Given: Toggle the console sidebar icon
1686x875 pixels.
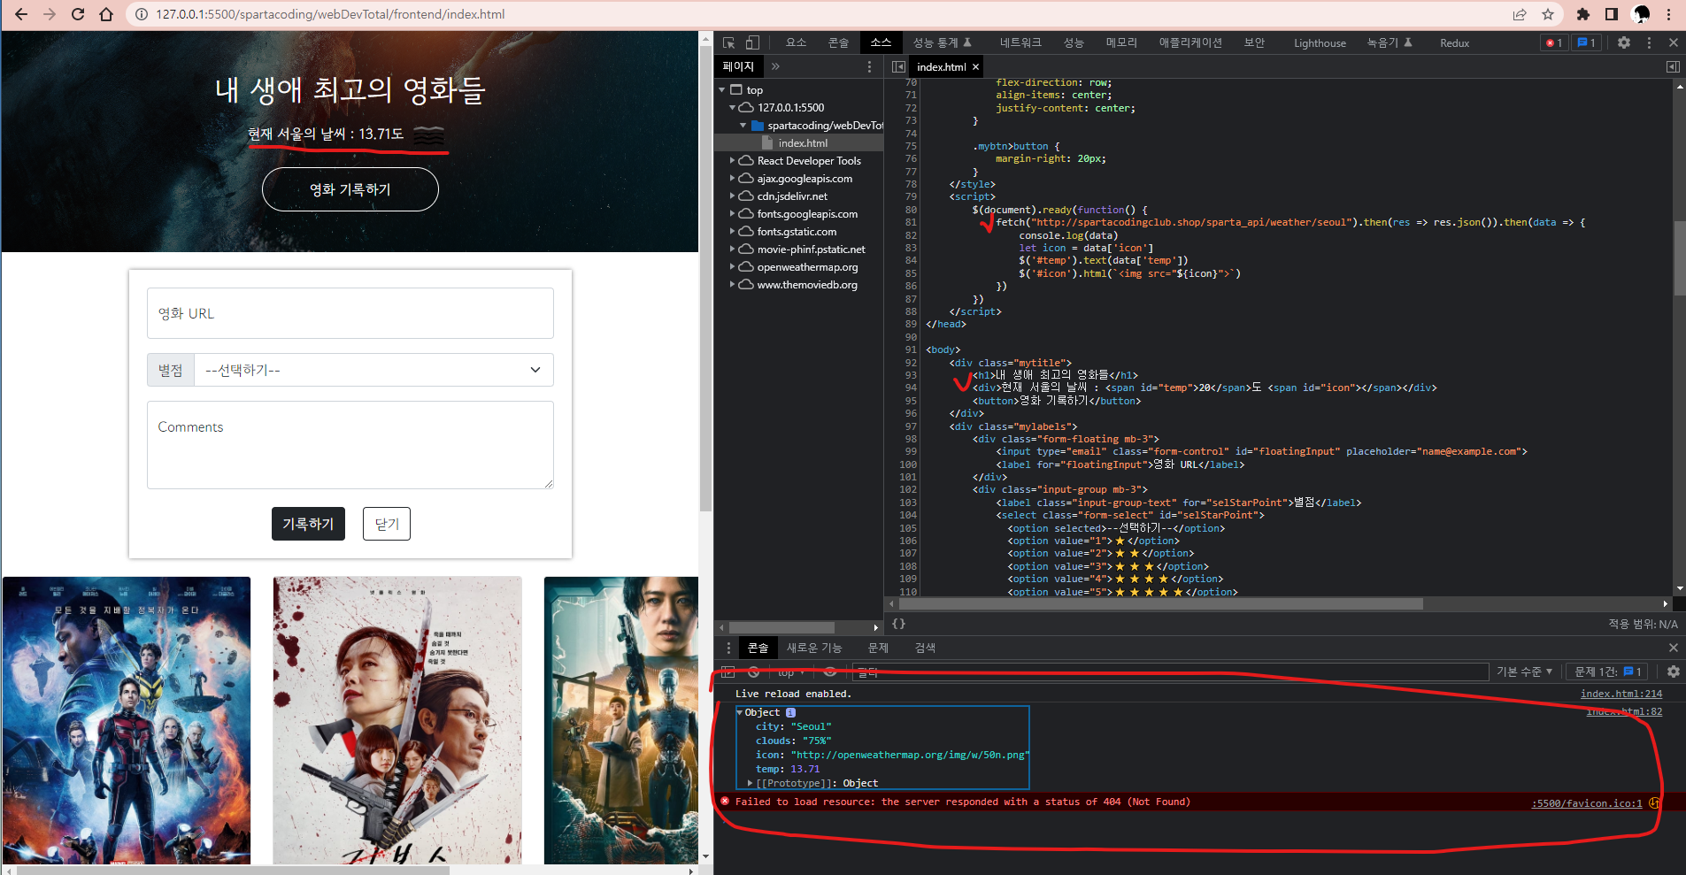Looking at the screenshot, I should pyautogui.click(x=728, y=672).
